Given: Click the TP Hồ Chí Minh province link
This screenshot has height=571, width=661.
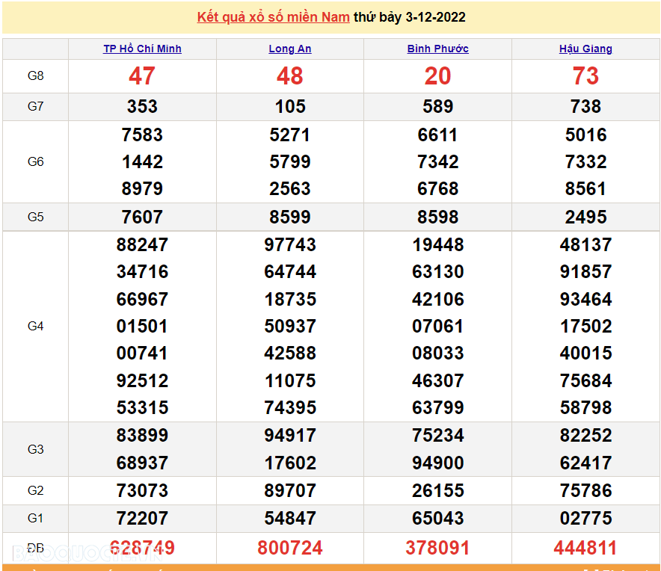Looking at the screenshot, I should point(142,49).
